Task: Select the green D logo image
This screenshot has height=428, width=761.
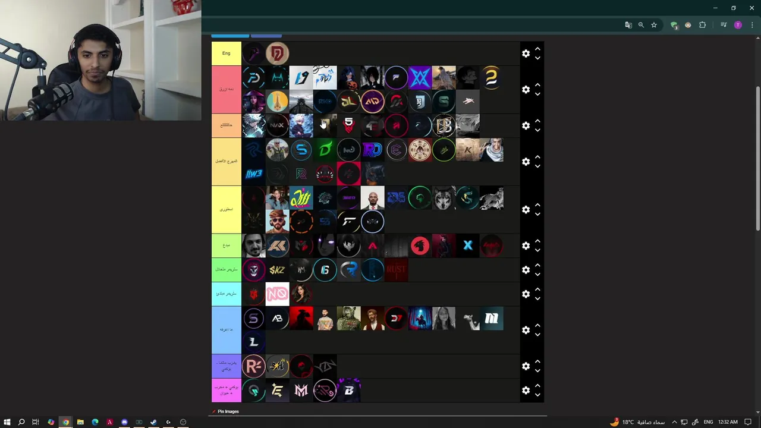Action: pos(325,150)
